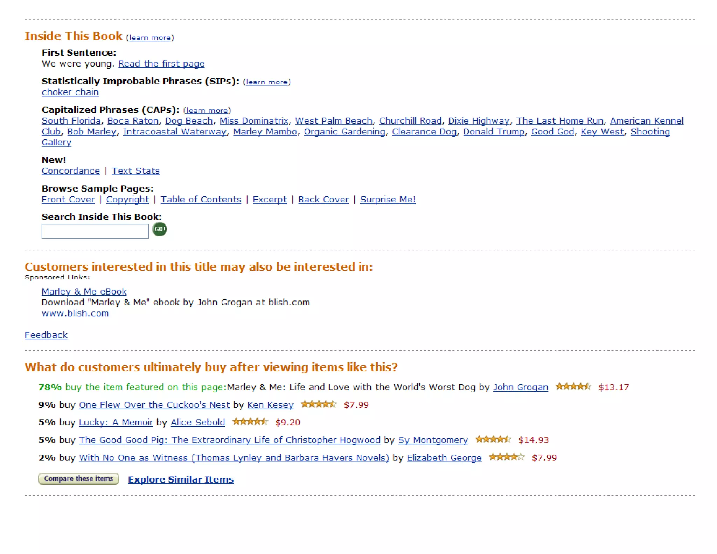Open the Concordance link

coord(71,171)
